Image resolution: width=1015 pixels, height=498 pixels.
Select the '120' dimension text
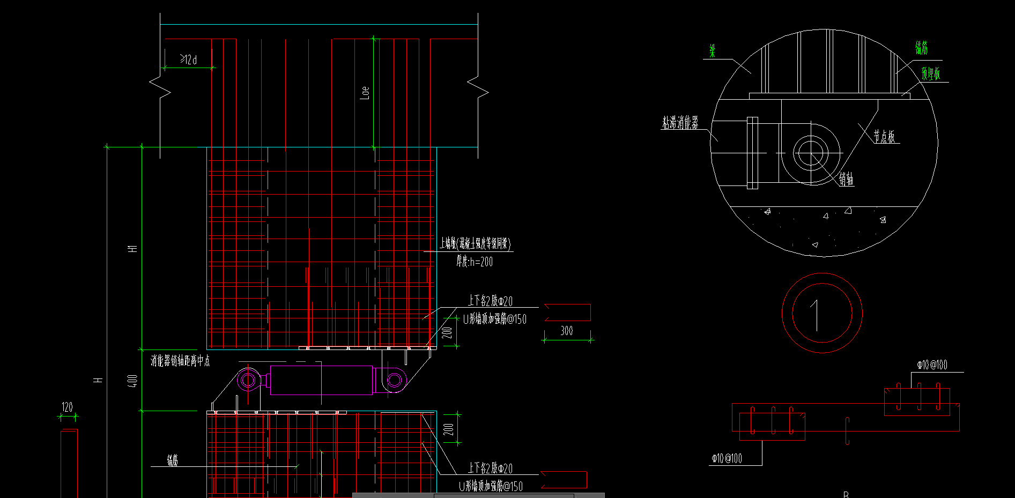67,407
